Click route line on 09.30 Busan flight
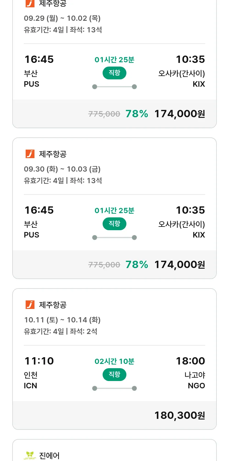 pos(114,238)
